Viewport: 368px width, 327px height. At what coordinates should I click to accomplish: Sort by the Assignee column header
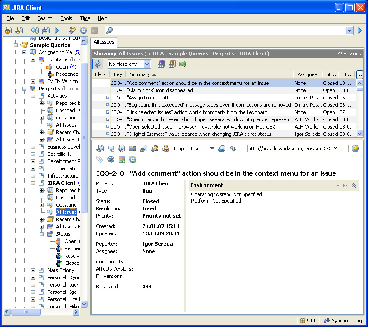point(308,74)
